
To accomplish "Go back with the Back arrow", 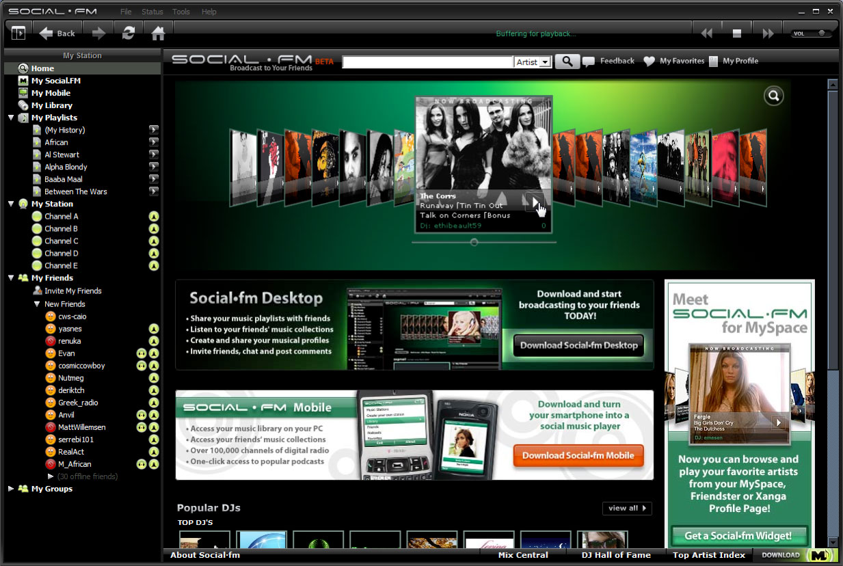I will pos(57,33).
